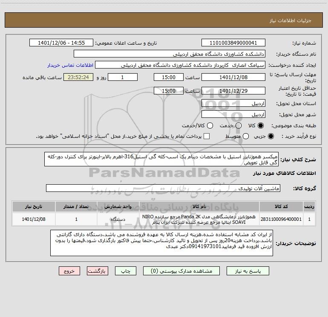Click the public announcement date field
Image resolution: width=328 pixels, height=317 pixels.
coord(61,43)
